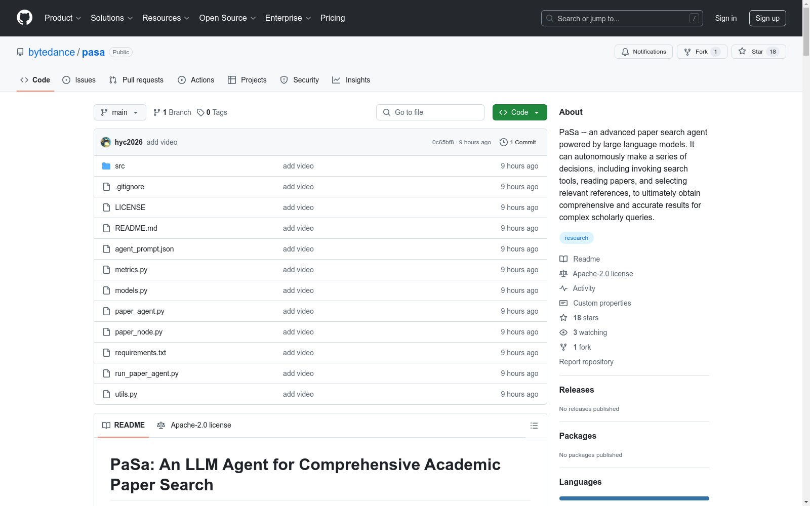Click the metrics.py file icon
810x506 pixels.
pos(106,270)
